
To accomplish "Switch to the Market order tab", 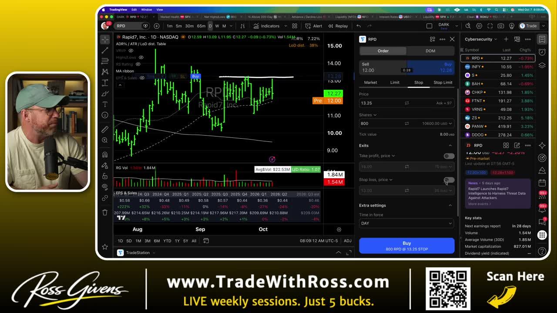I will coord(371,83).
